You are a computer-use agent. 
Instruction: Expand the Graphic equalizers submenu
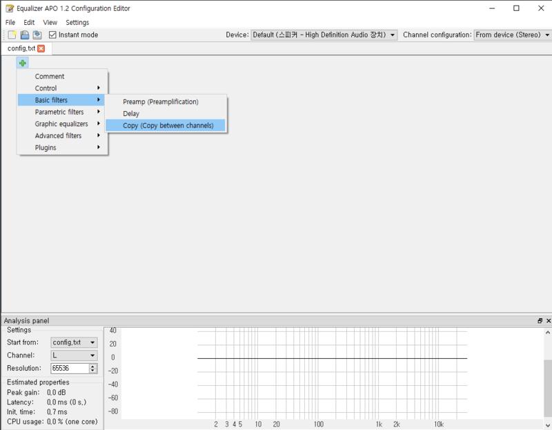point(62,124)
